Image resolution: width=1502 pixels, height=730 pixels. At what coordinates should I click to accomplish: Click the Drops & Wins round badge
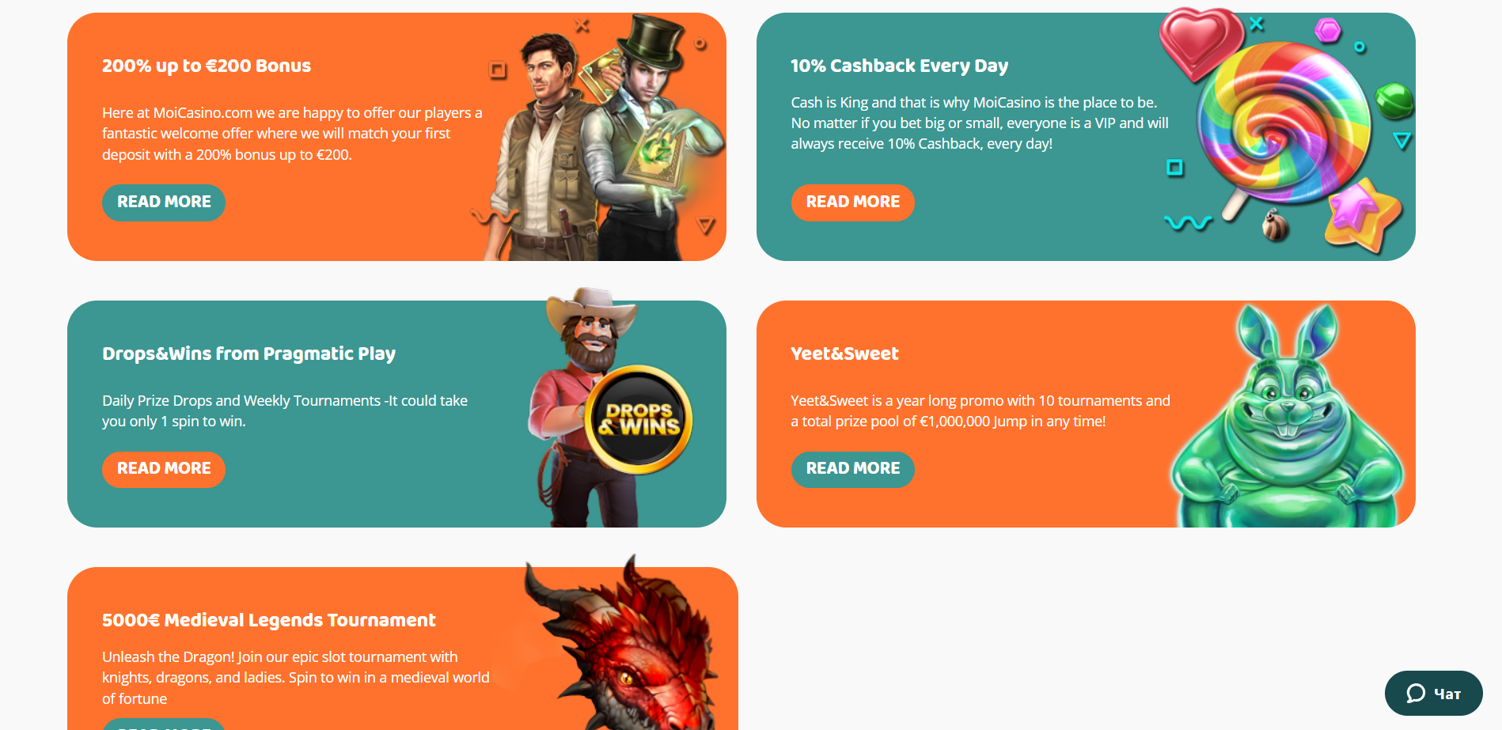pyautogui.click(x=639, y=419)
